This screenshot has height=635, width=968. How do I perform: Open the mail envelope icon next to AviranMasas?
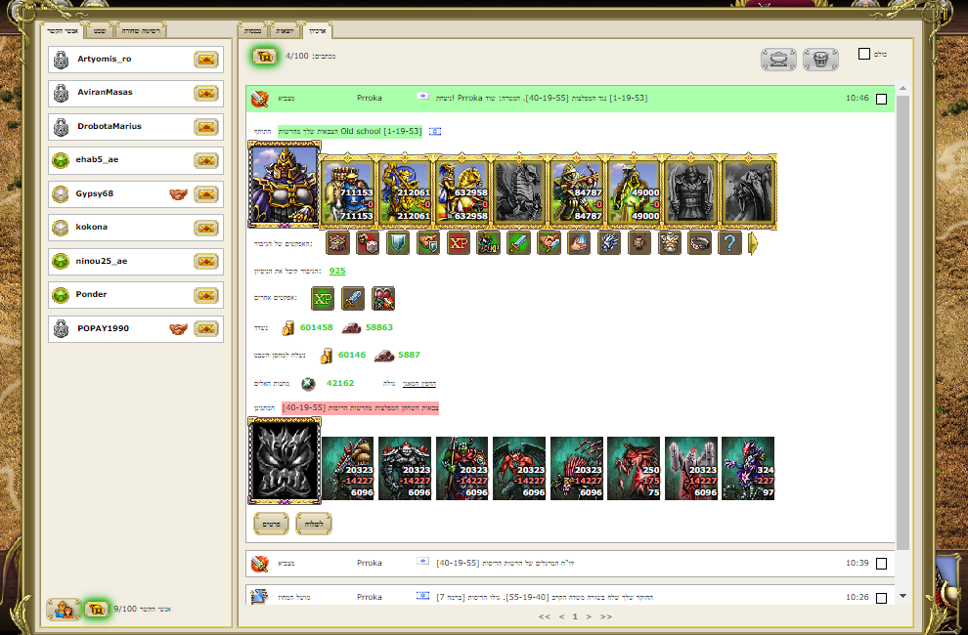(206, 93)
